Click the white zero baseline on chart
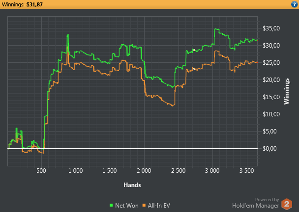 click(132, 149)
